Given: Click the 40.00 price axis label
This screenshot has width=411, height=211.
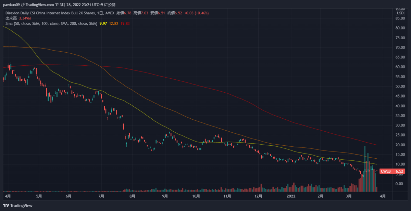Looking at the screenshot, I should pos(400,106).
